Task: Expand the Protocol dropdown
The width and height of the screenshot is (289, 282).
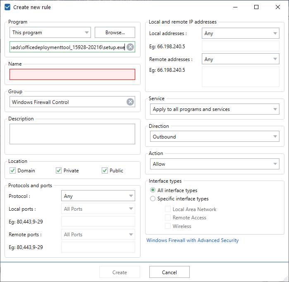Action: point(98,196)
